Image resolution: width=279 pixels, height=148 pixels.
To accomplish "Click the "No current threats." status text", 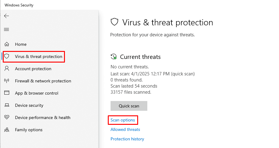I will [x=130, y=67].
